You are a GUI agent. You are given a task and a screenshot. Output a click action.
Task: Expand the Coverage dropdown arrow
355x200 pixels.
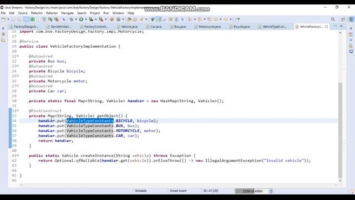[x=96, y=19]
